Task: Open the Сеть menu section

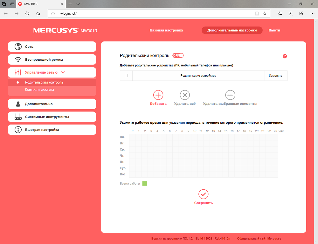Action: pyautogui.click(x=52, y=47)
